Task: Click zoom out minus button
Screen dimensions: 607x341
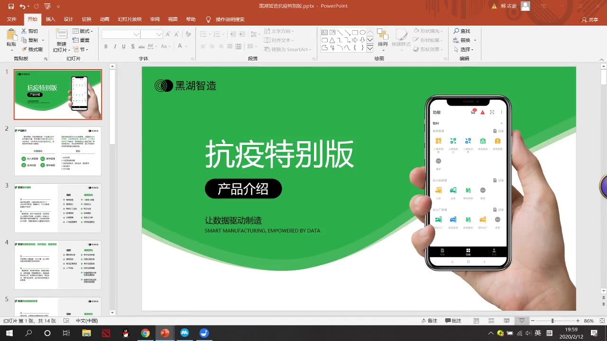Action: pyautogui.click(x=532, y=321)
